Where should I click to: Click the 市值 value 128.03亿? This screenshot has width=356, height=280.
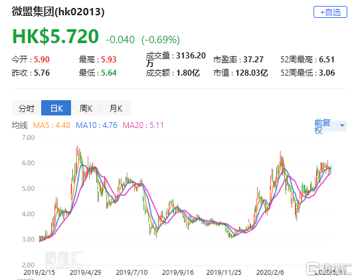click(x=252, y=73)
